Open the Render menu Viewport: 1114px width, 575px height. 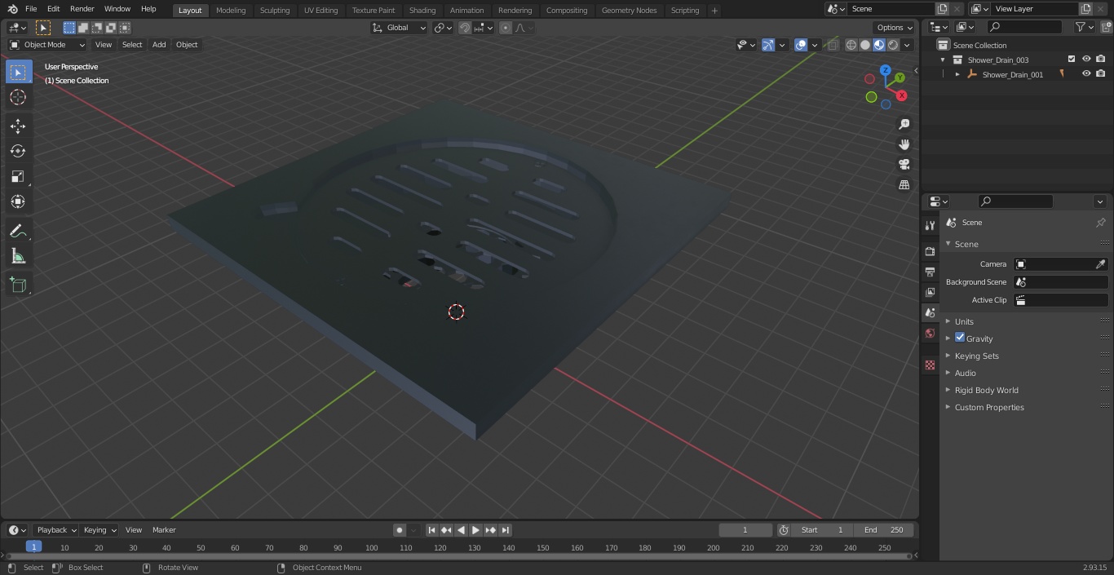[82, 9]
